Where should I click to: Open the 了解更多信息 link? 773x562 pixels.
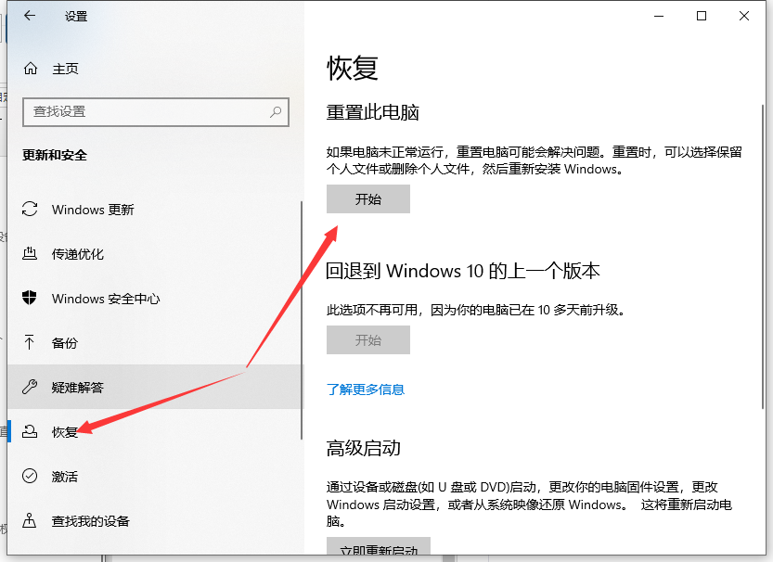point(366,390)
